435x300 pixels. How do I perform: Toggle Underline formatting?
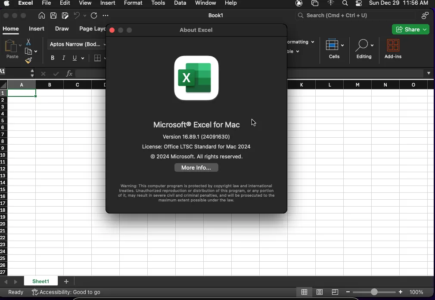tap(75, 58)
